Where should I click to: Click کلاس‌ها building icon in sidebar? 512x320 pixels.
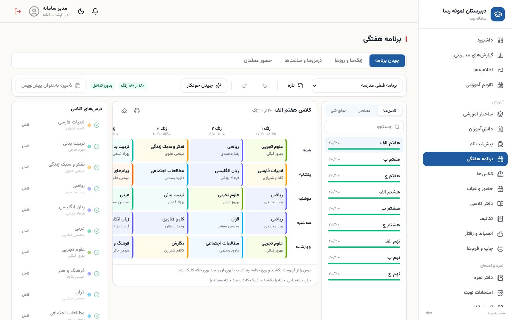[500, 174]
